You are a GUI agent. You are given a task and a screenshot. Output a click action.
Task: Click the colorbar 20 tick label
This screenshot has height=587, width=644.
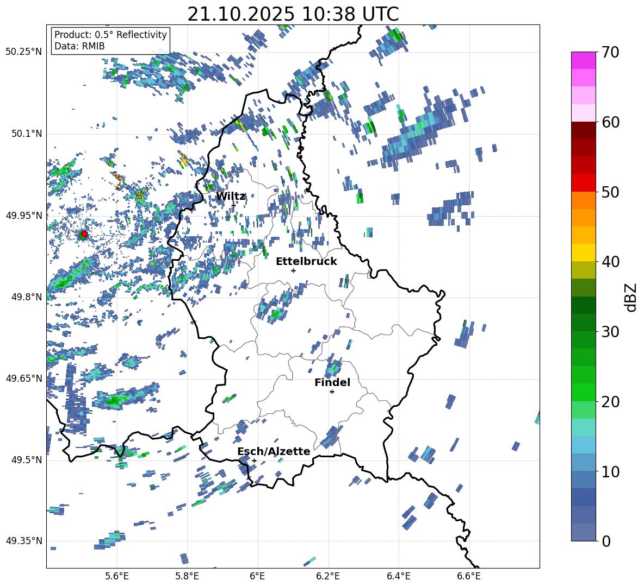pos(610,402)
